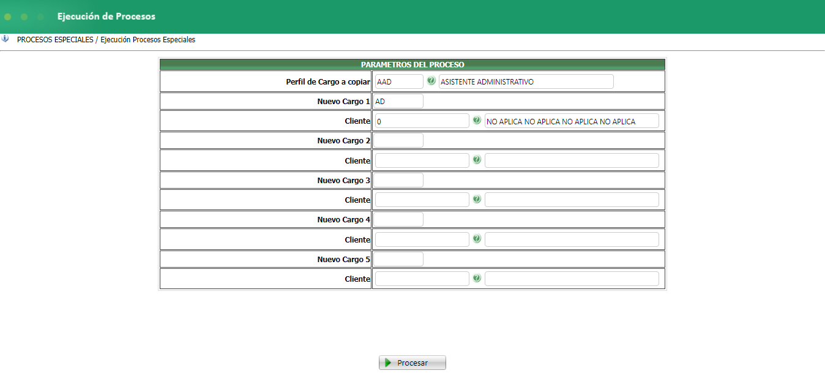This screenshot has width=825, height=384.
Task: Click Cliente description field under Nuevo Cargo 3
Action: [572, 200]
